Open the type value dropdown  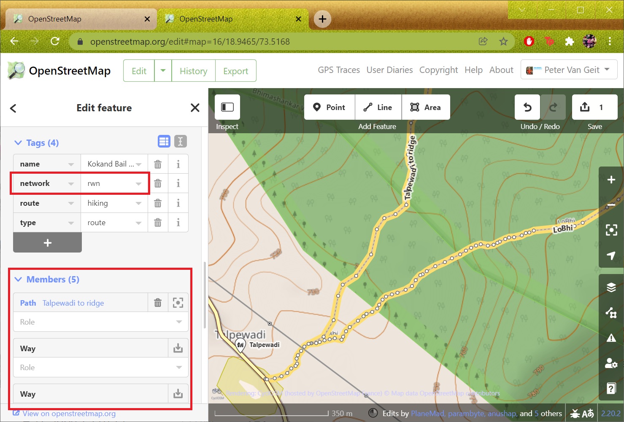(x=138, y=223)
